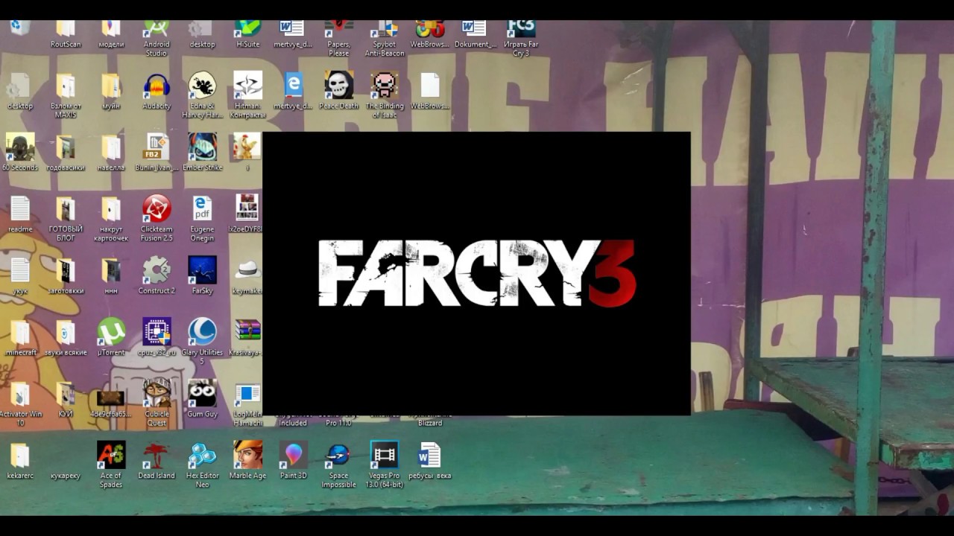Image resolution: width=954 pixels, height=536 pixels.
Task: Select the навелла folder icon
Action: point(111,153)
